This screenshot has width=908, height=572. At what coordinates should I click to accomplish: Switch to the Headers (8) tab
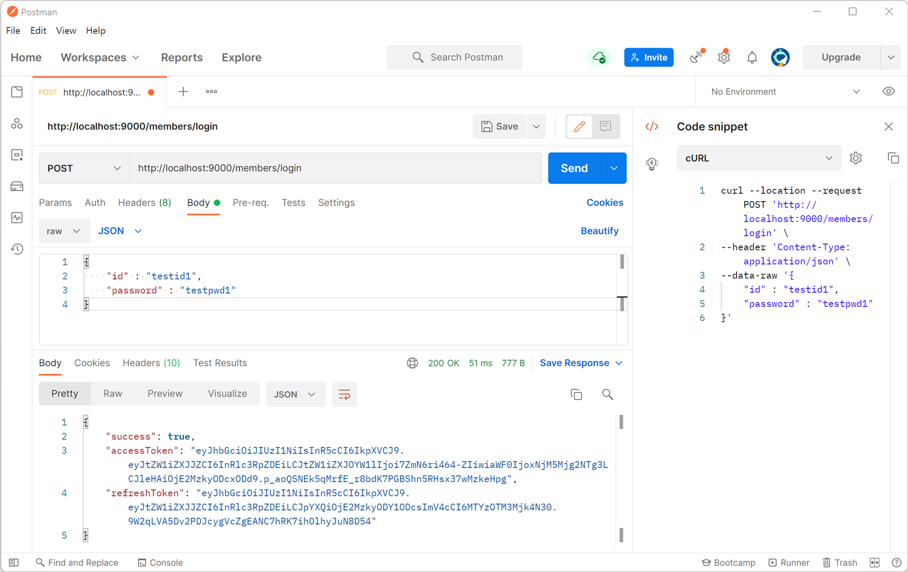[x=145, y=202]
